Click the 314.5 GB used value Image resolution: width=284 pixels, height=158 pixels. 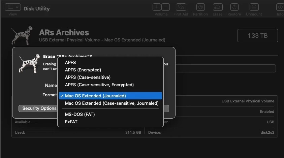[x=133, y=132]
